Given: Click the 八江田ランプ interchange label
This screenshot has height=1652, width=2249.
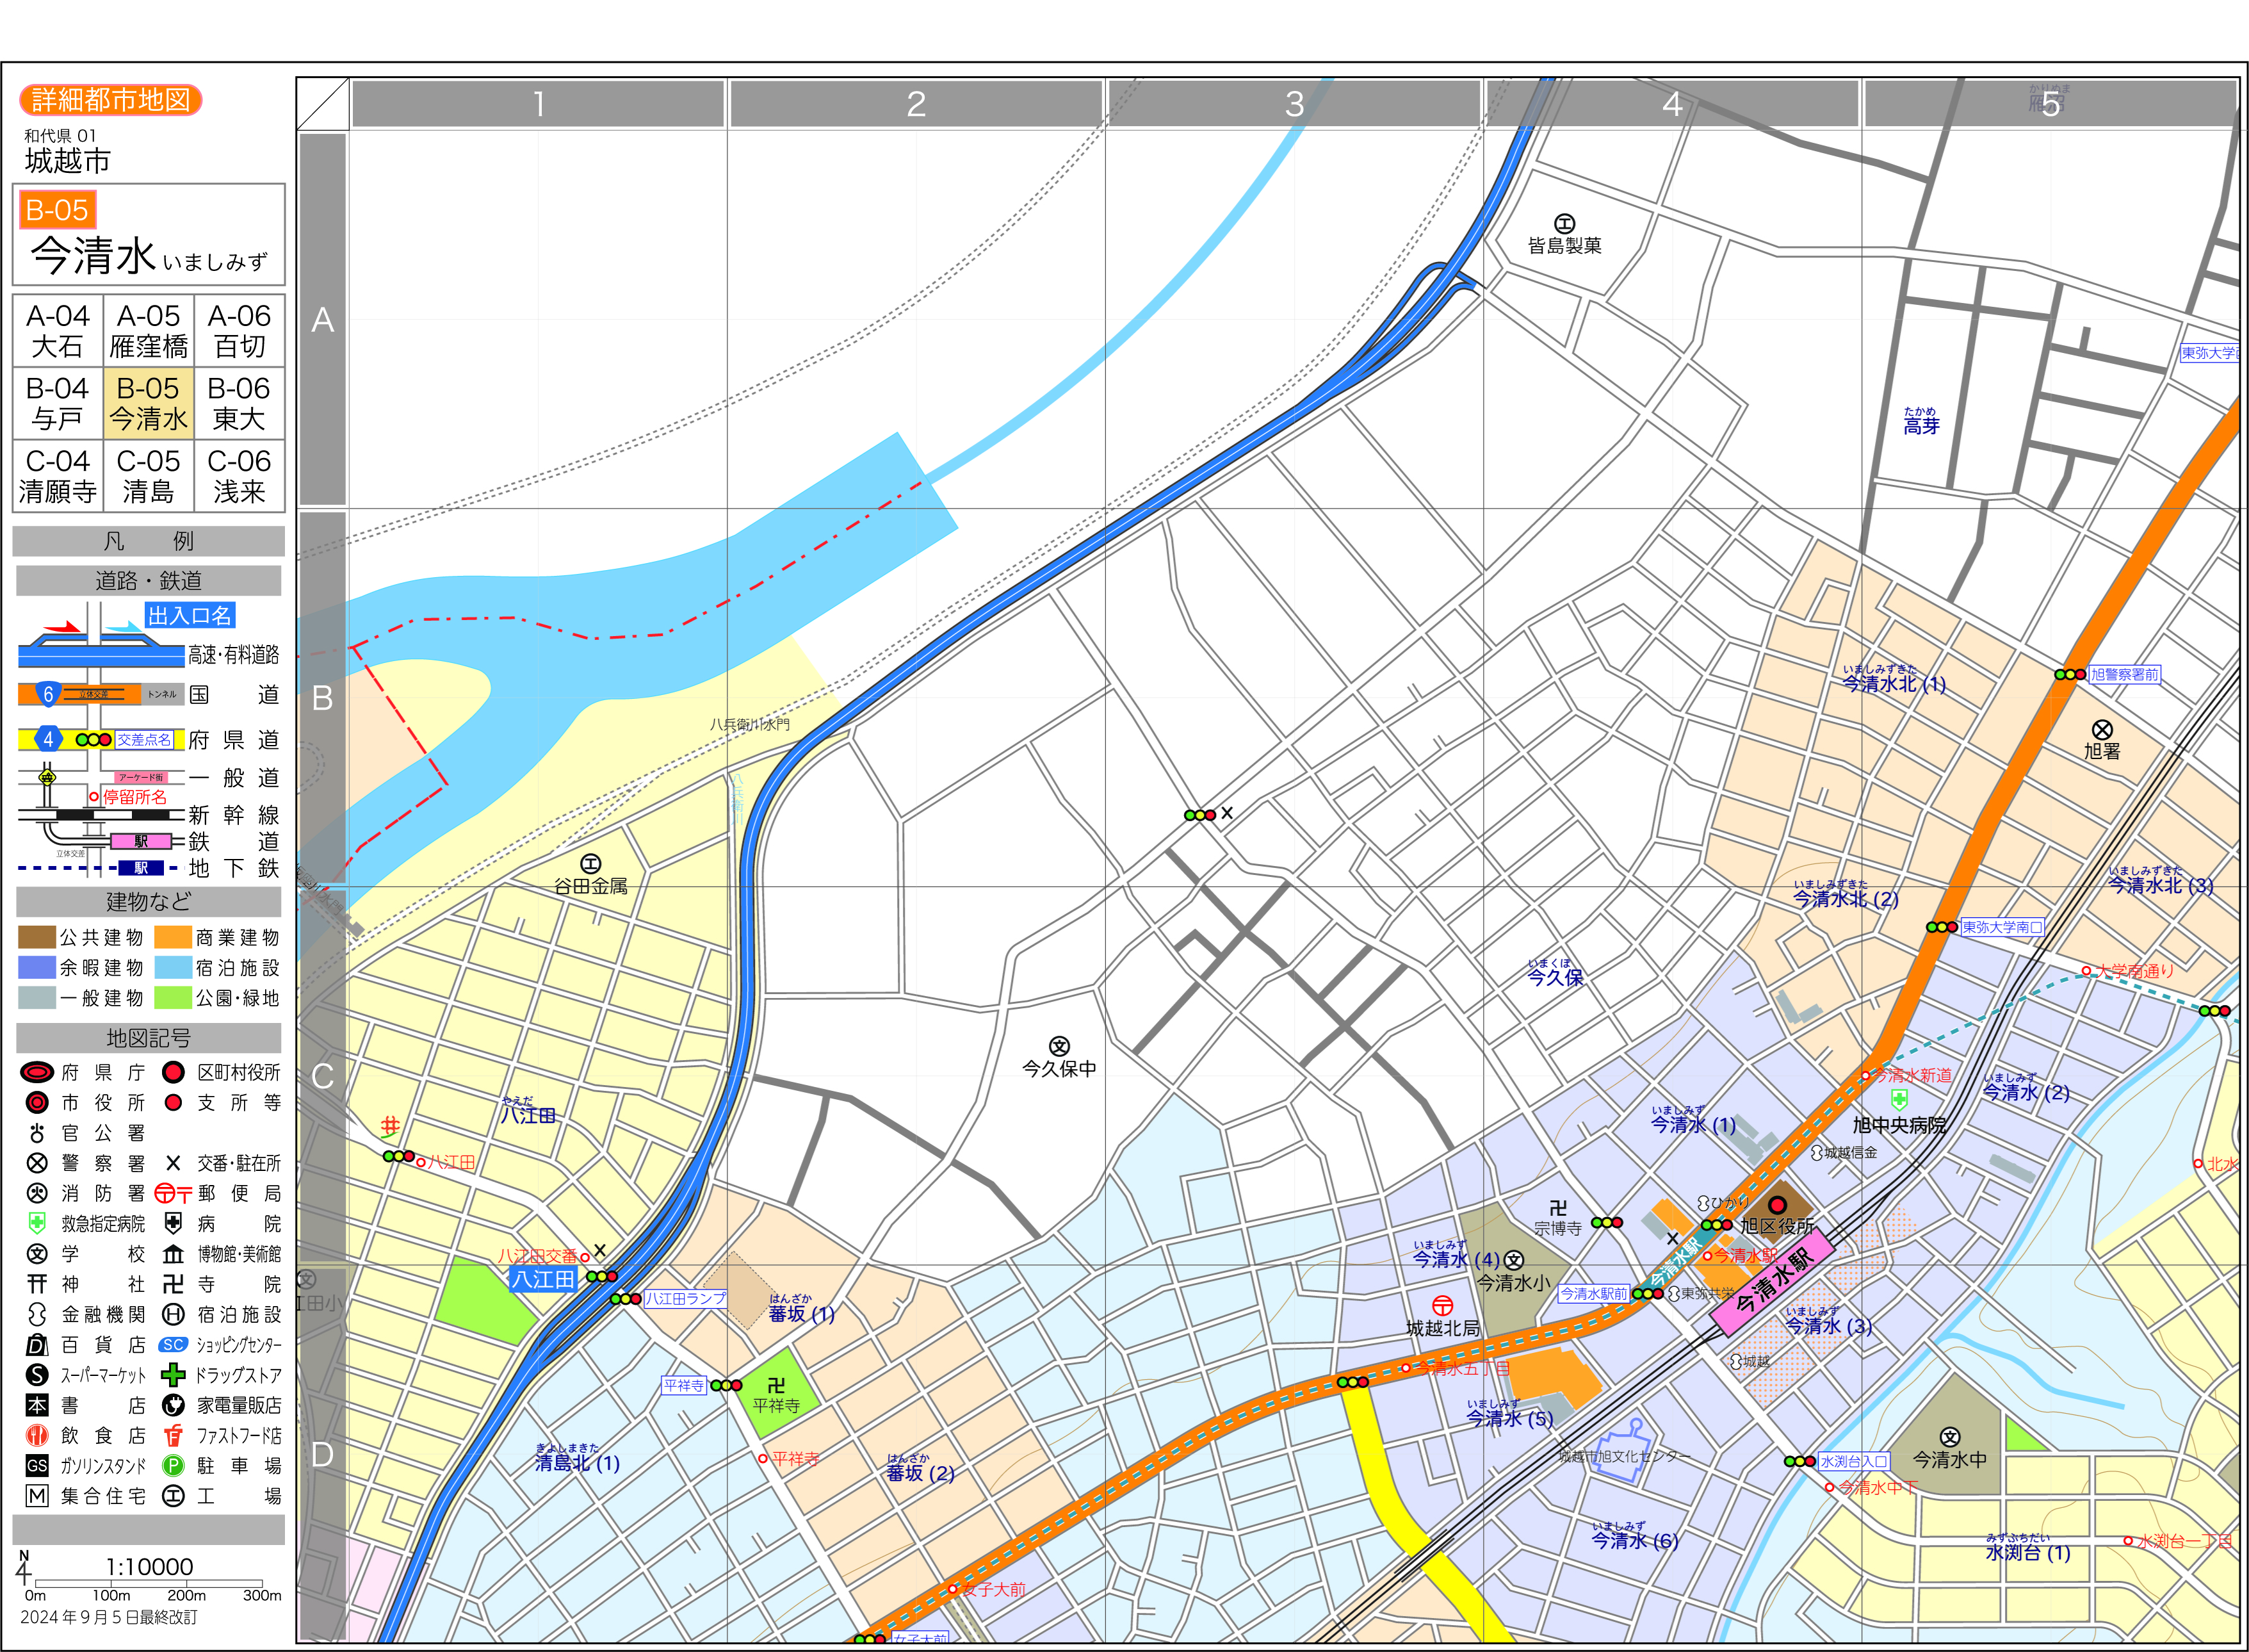Looking at the screenshot, I should 685,1298.
